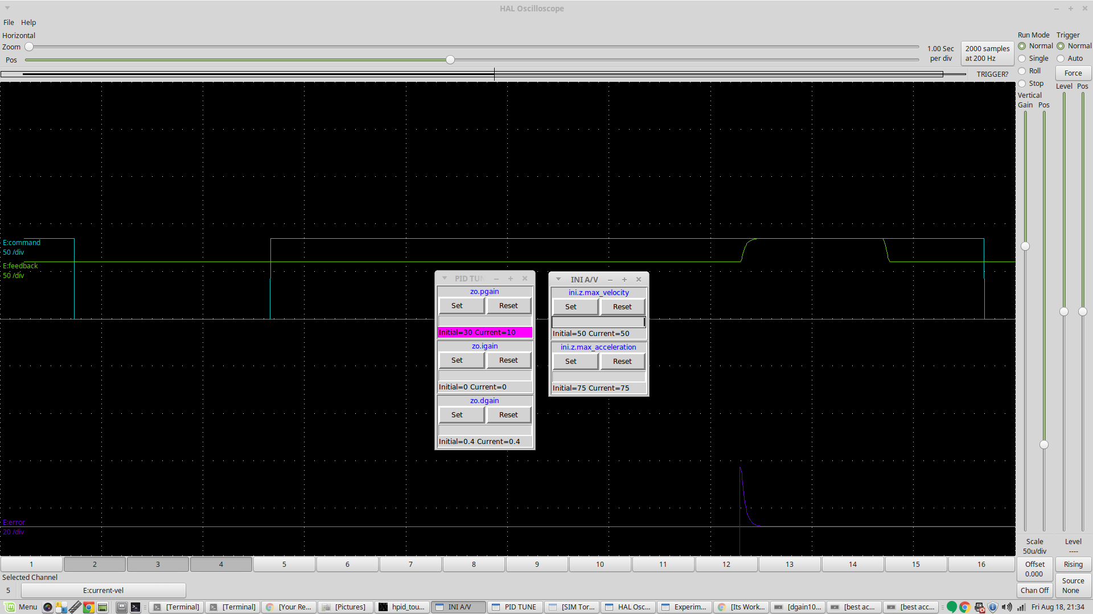Open the Help menu
1093x614 pixels.
click(28, 22)
